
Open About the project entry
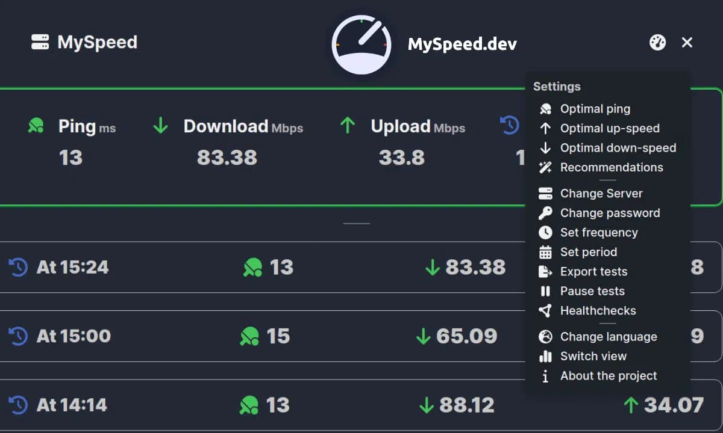pyautogui.click(x=608, y=376)
